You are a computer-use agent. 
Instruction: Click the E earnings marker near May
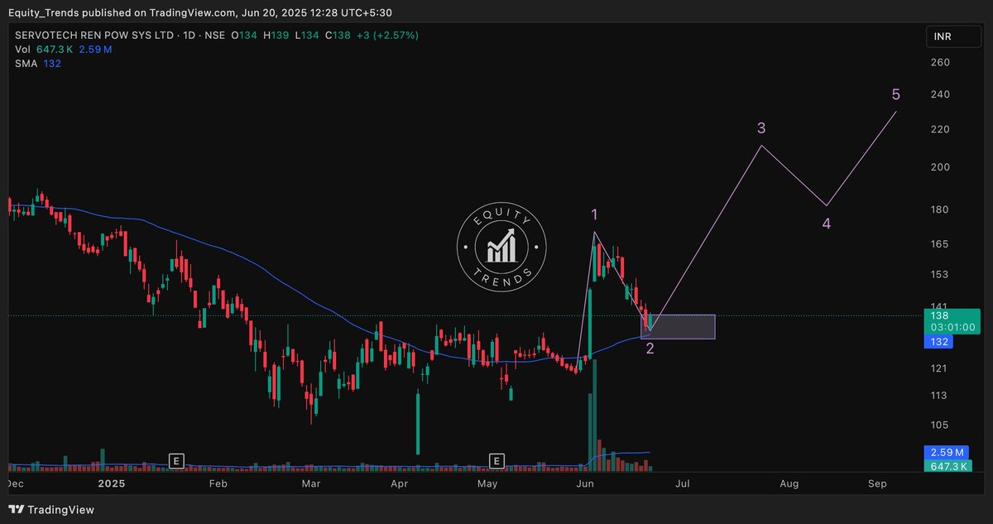click(496, 460)
